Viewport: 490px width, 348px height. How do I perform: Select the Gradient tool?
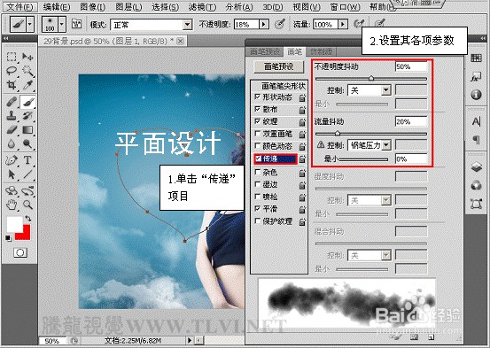pos(27,129)
